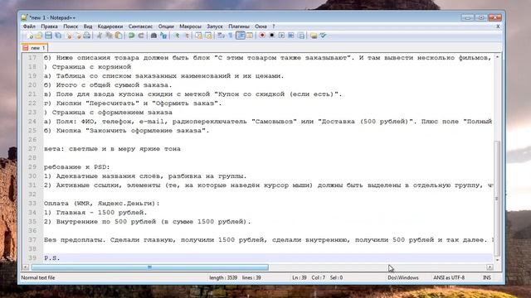This screenshot has width=531, height=298.
Task: Open the Опции menu
Action: tap(166, 26)
